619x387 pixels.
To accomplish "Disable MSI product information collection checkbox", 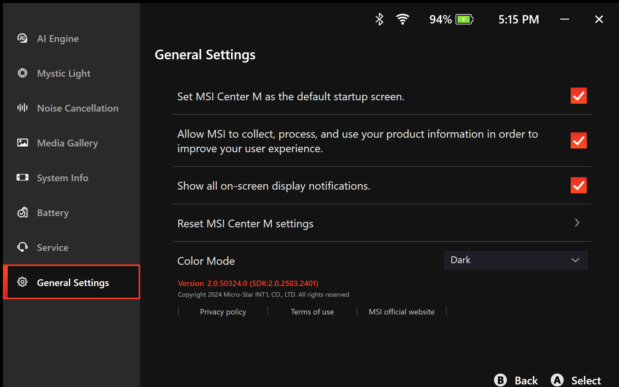I will coord(578,141).
